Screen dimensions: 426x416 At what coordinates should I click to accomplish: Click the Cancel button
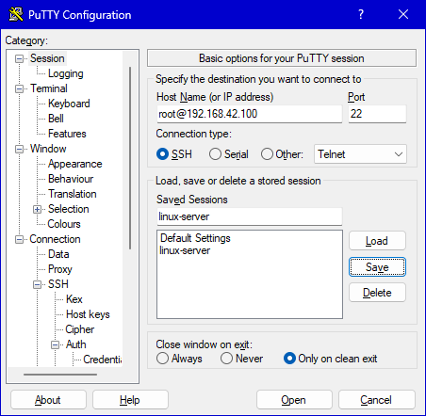pyautogui.click(x=376, y=400)
